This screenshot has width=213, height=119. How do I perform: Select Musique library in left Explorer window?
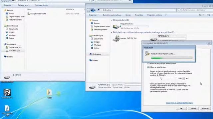[x=11, y=35]
